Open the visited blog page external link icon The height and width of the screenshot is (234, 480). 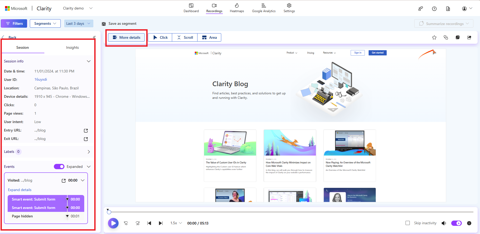point(64,181)
